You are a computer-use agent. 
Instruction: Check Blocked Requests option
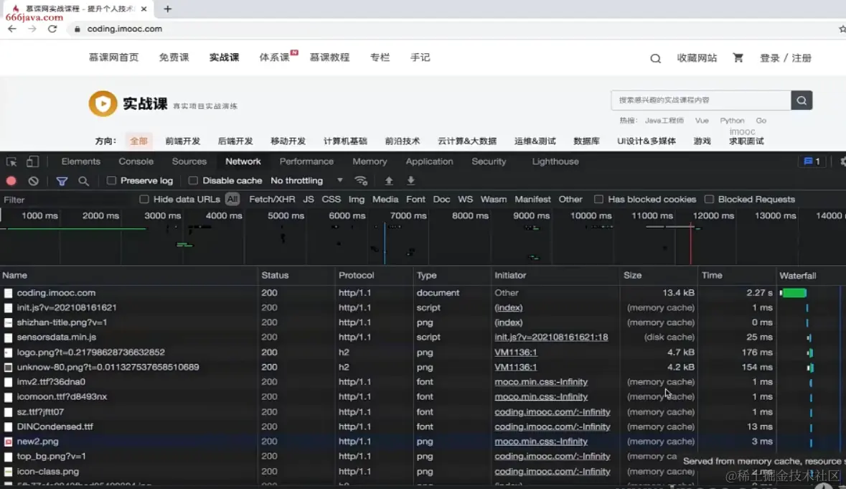tap(709, 199)
